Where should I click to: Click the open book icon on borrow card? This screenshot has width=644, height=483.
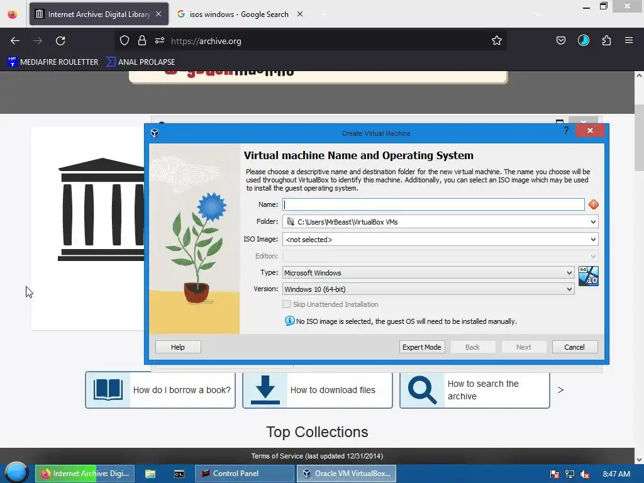(108, 390)
